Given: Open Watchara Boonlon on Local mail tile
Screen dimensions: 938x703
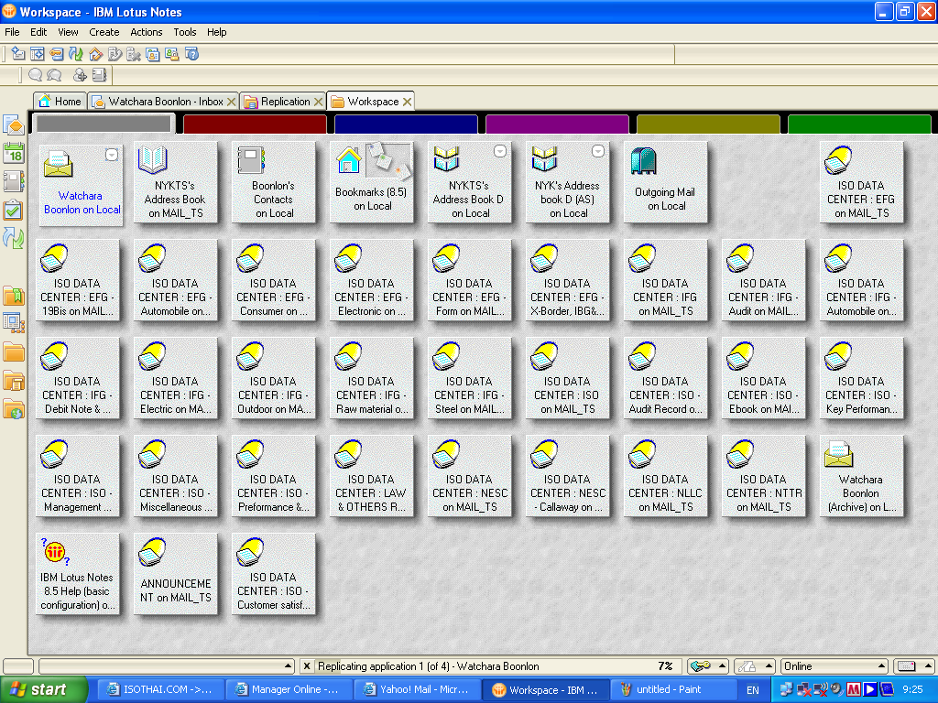Looking at the screenshot, I should pyautogui.click(x=81, y=184).
